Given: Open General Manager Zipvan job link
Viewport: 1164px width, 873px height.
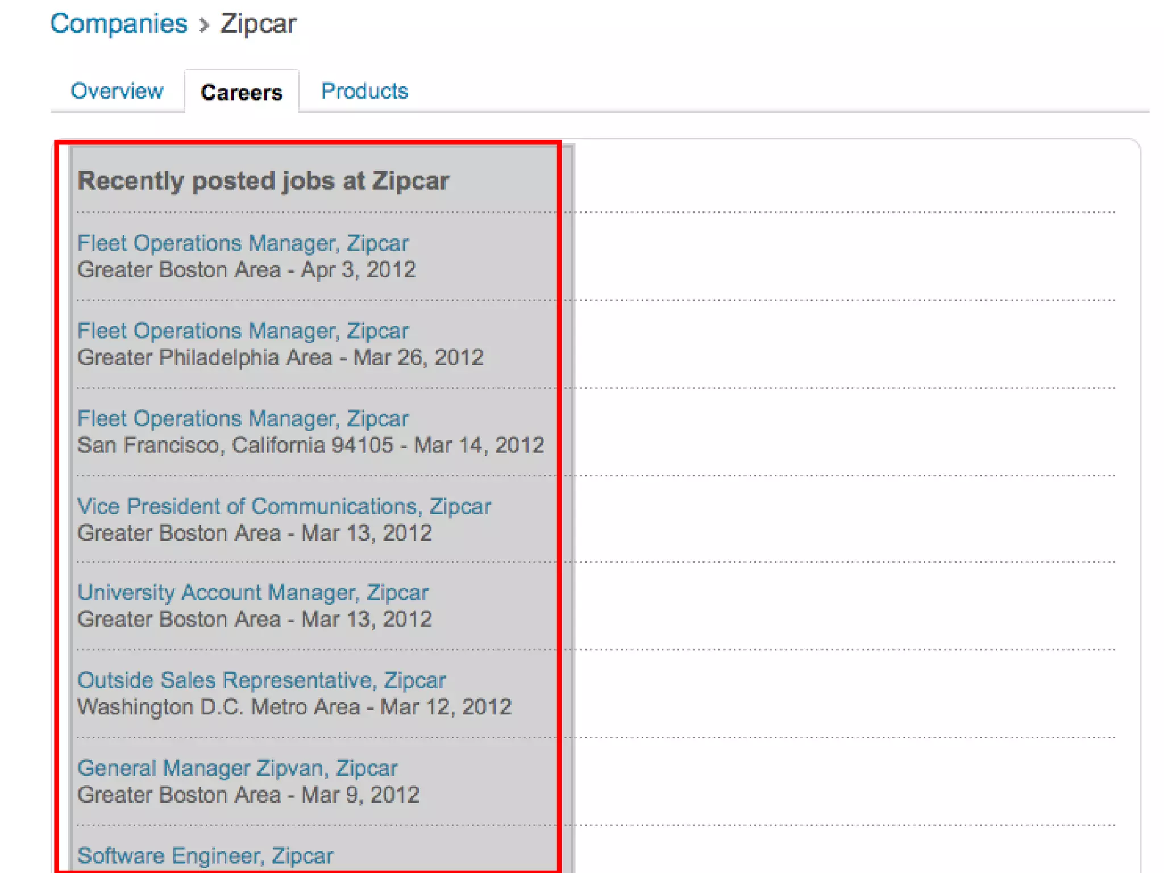Looking at the screenshot, I should 237,768.
